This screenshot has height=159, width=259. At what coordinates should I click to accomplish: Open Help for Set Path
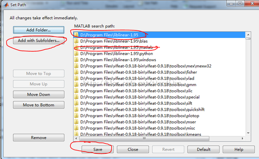[x=239, y=149]
